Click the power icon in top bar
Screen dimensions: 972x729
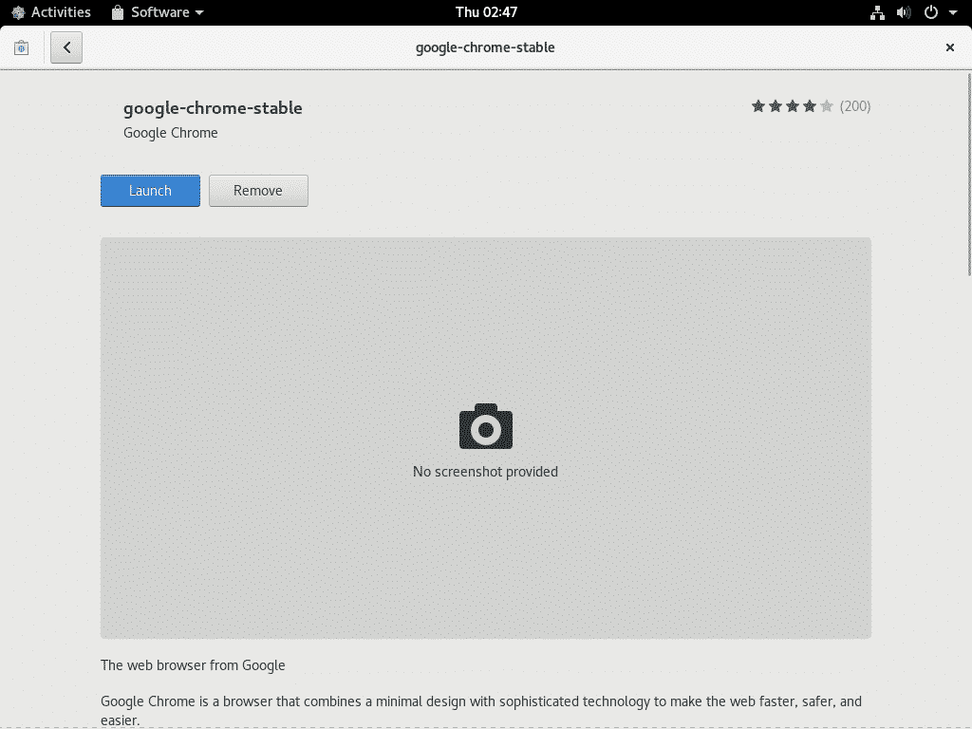pyautogui.click(x=931, y=12)
